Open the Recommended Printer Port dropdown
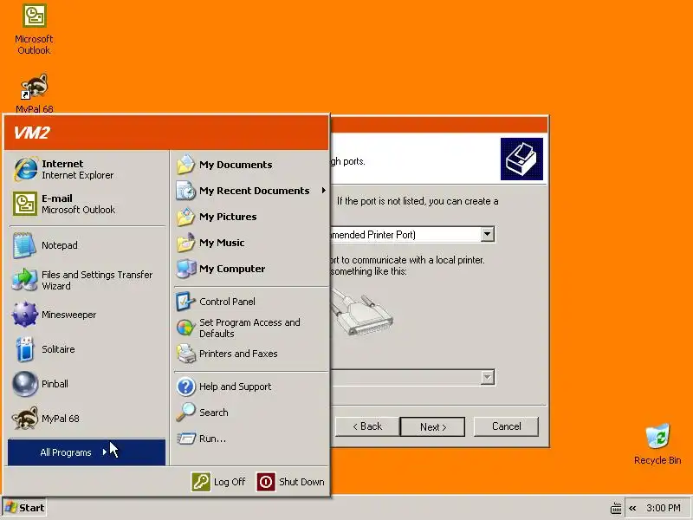 coord(487,234)
